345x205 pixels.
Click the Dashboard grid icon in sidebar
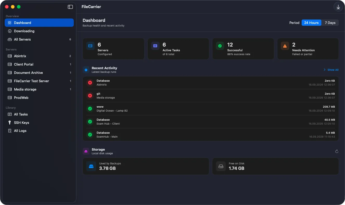(x=10, y=23)
